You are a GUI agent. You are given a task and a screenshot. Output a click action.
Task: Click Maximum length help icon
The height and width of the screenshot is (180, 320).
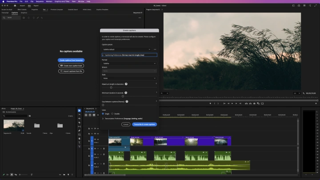click(126, 84)
